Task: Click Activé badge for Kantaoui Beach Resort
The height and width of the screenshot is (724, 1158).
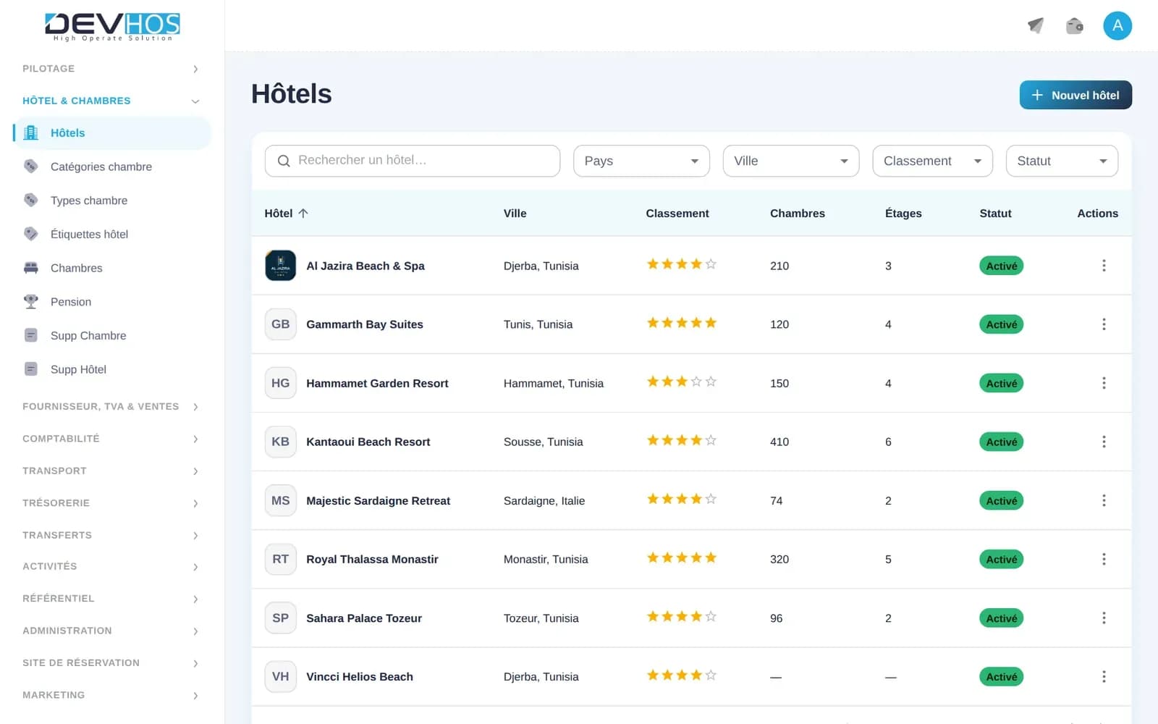Action: (x=1001, y=442)
